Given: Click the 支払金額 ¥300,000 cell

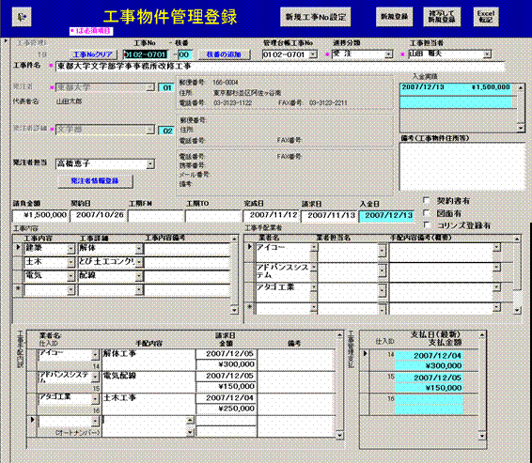Looking at the screenshot, I should (429, 366).
